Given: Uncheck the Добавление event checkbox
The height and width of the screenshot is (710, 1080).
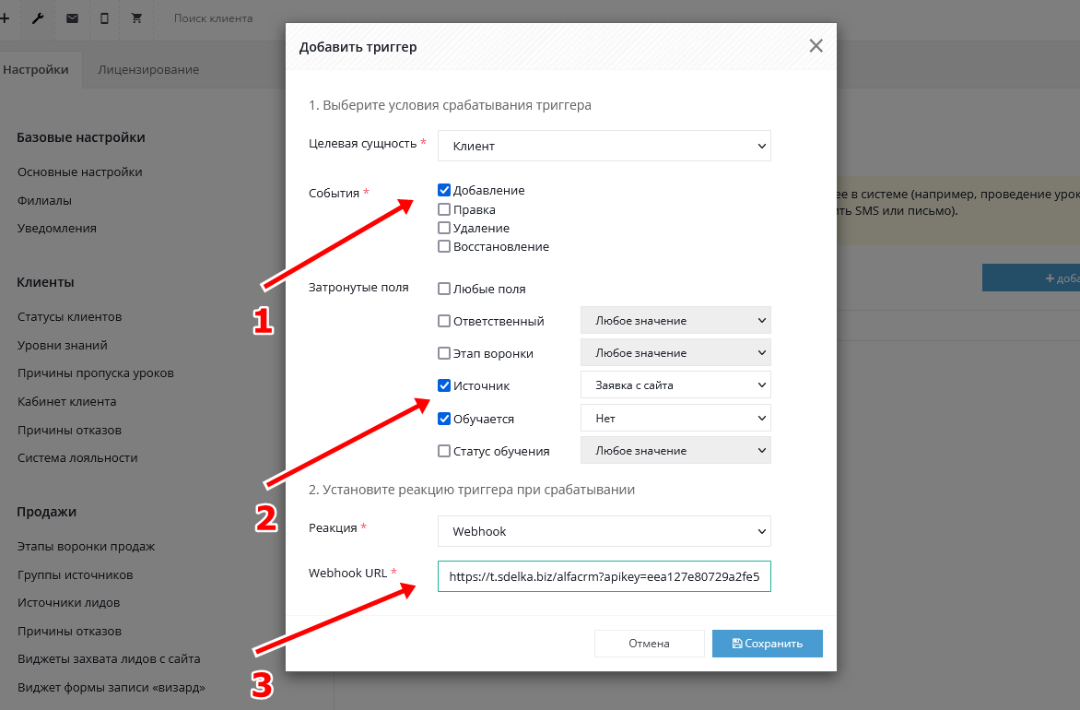Looking at the screenshot, I should point(444,191).
